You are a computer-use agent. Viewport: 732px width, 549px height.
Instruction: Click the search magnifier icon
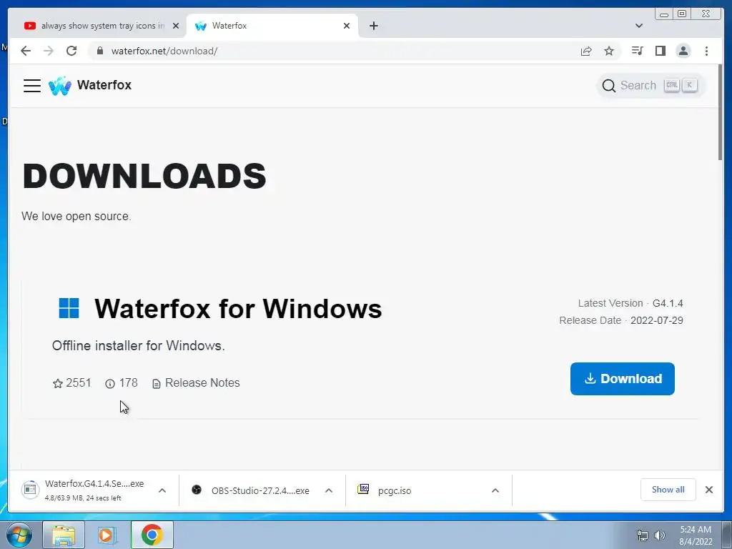tap(609, 86)
